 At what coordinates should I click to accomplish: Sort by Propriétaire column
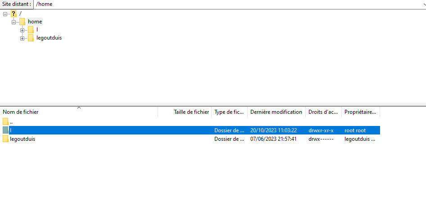click(361, 112)
